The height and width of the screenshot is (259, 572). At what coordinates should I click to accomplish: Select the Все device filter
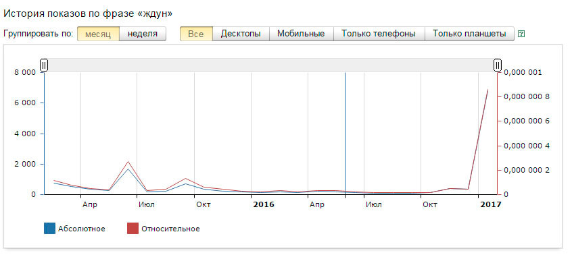(x=196, y=34)
